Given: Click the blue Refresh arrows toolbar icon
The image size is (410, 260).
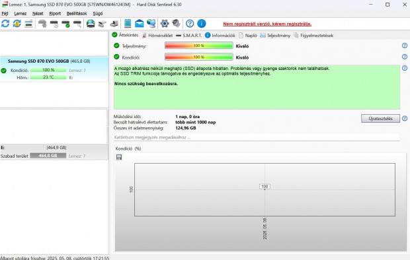Looking at the screenshot, I should [x=5, y=24].
